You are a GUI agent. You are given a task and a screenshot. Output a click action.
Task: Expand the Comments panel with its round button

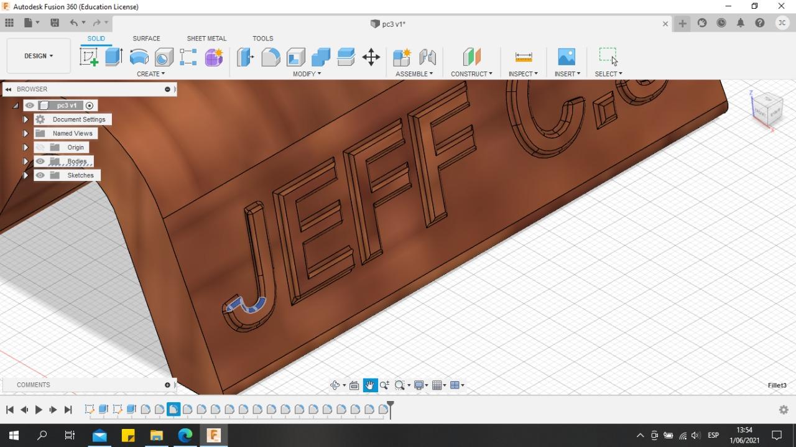[167, 385]
